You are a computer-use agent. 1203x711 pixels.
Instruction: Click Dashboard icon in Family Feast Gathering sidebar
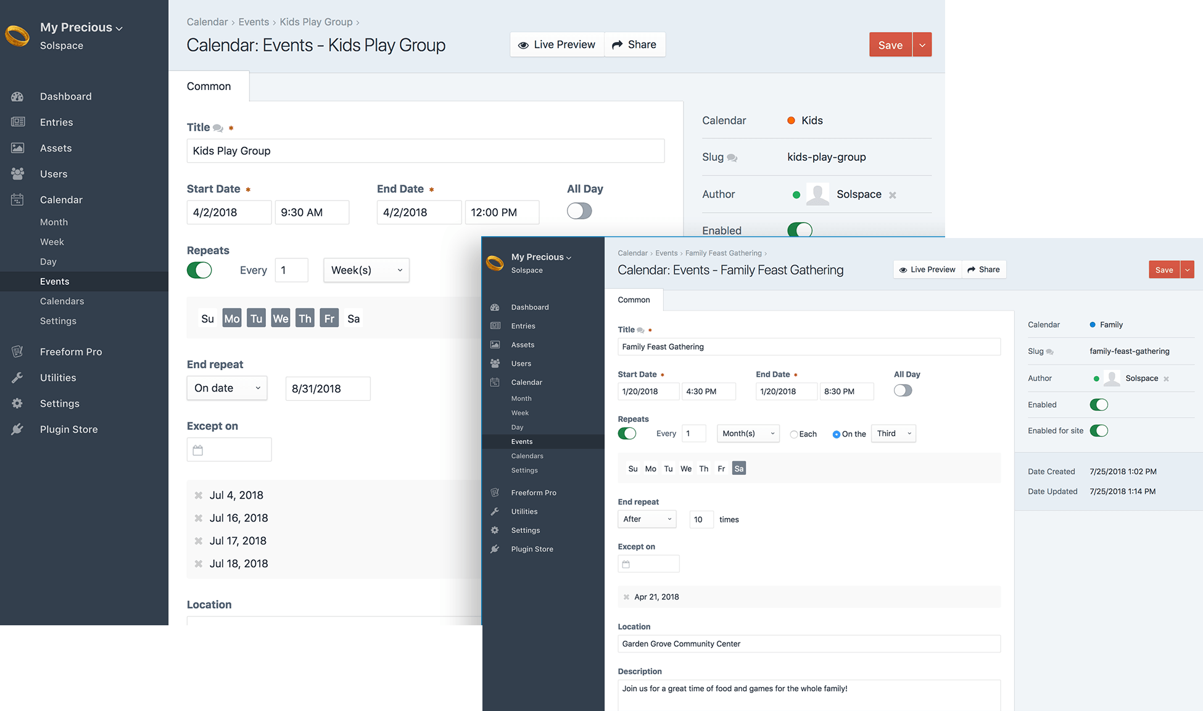pos(495,307)
